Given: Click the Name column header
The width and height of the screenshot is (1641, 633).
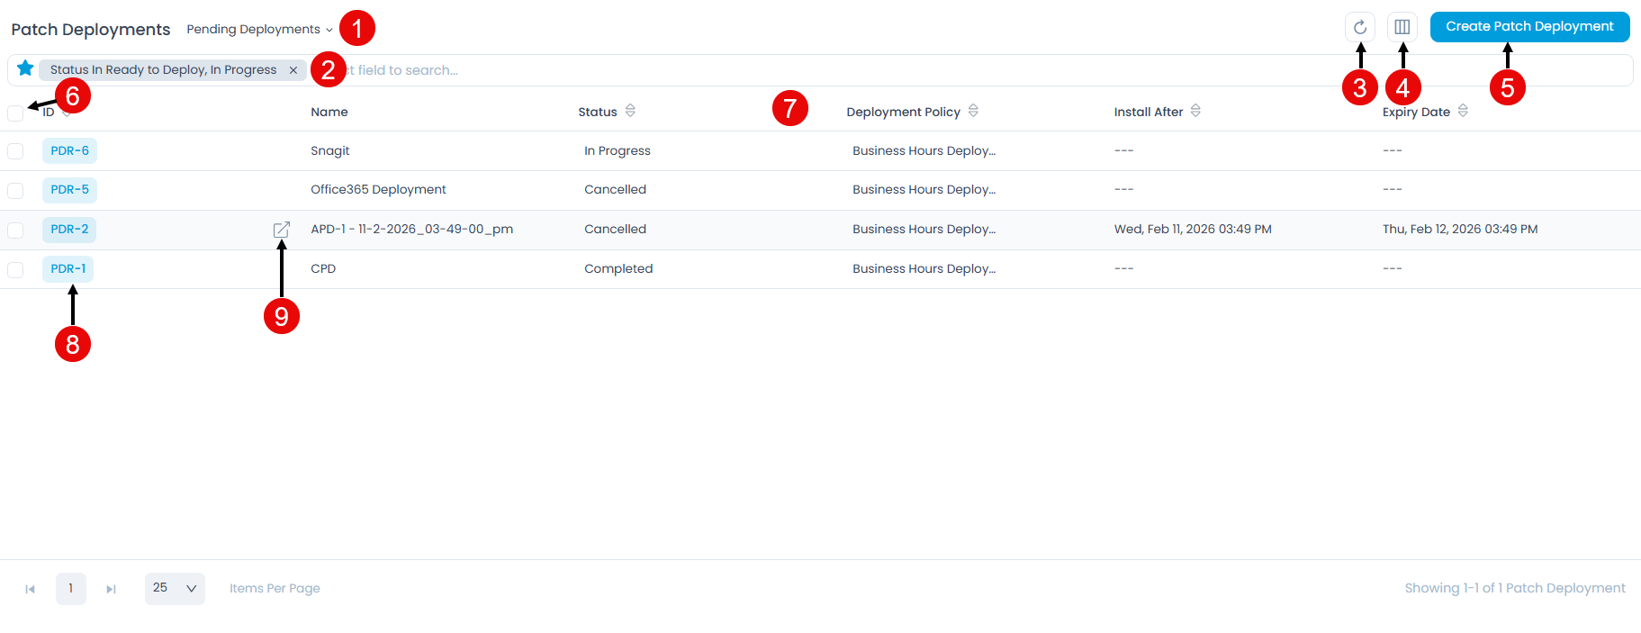Looking at the screenshot, I should [x=329, y=112].
